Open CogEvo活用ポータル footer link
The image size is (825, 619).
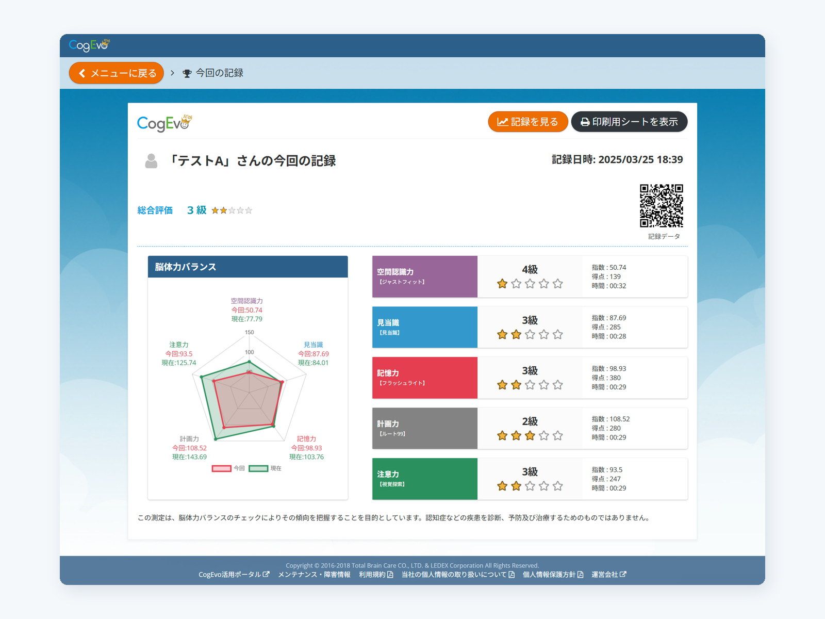(234, 575)
